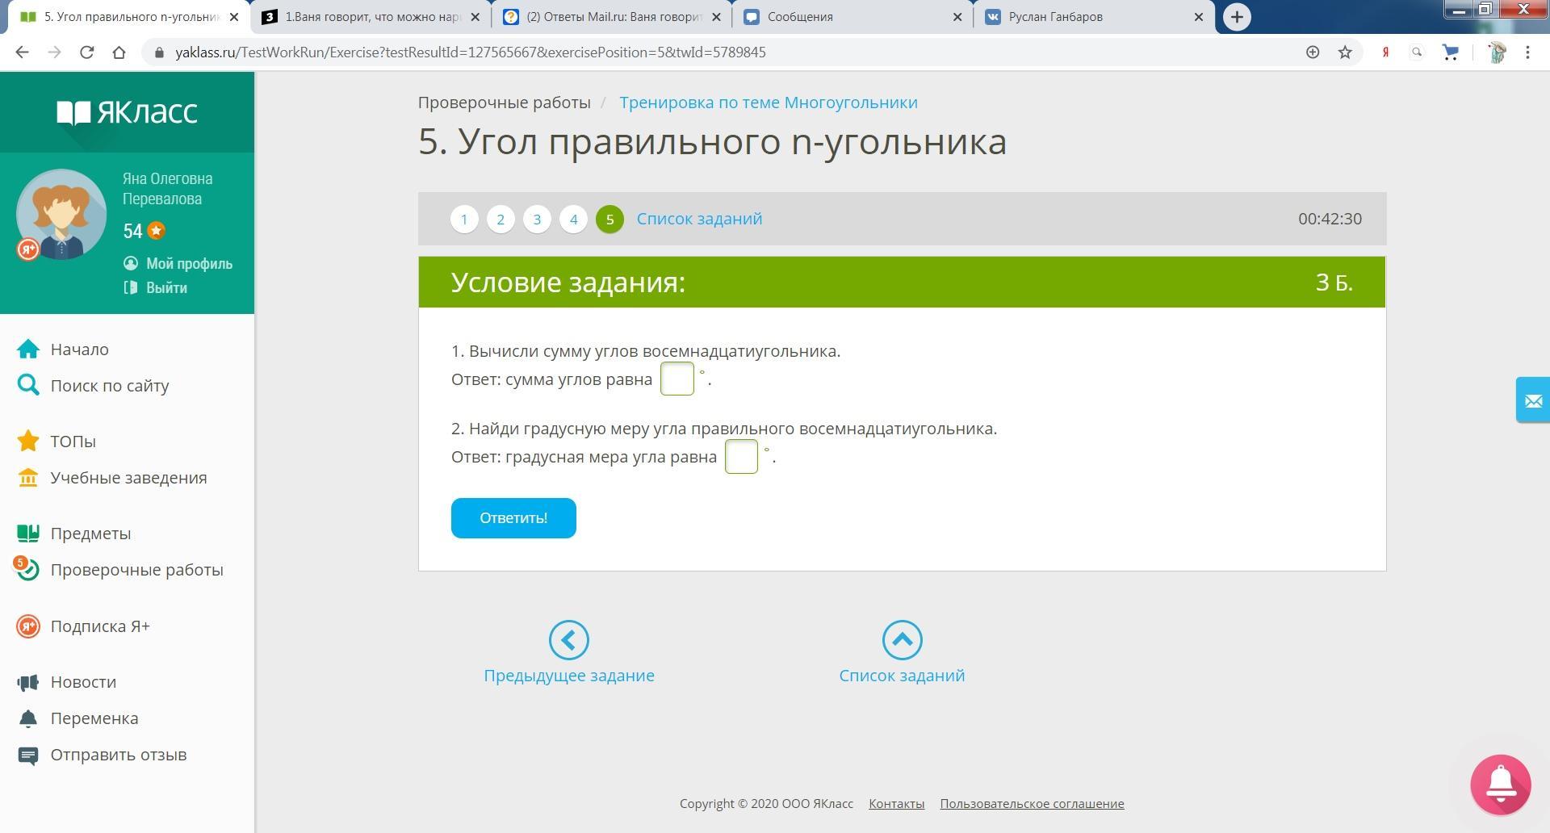Close the Руслан Ганбаров tab
Image resolution: width=1550 pixels, height=833 pixels.
pyautogui.click(x=1198, y=17)
